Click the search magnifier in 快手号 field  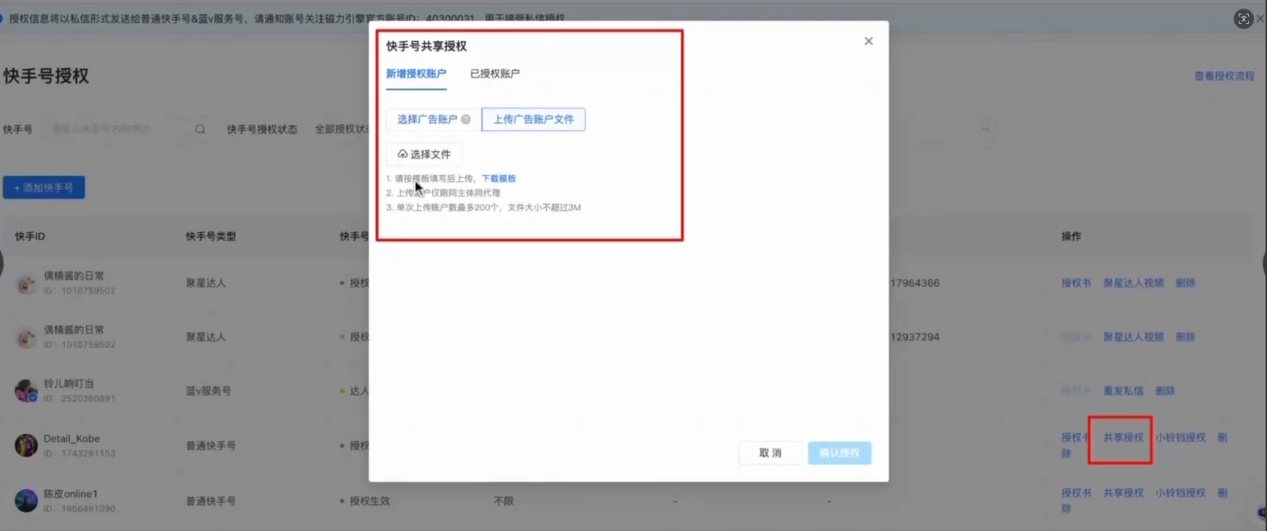(200, 129)
